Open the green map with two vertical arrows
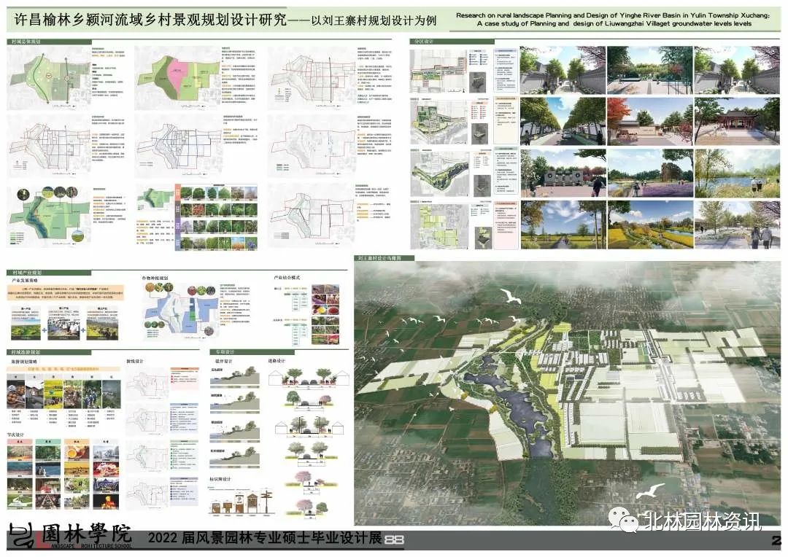Viewport: 788px width, 557px height. point(49,78)
